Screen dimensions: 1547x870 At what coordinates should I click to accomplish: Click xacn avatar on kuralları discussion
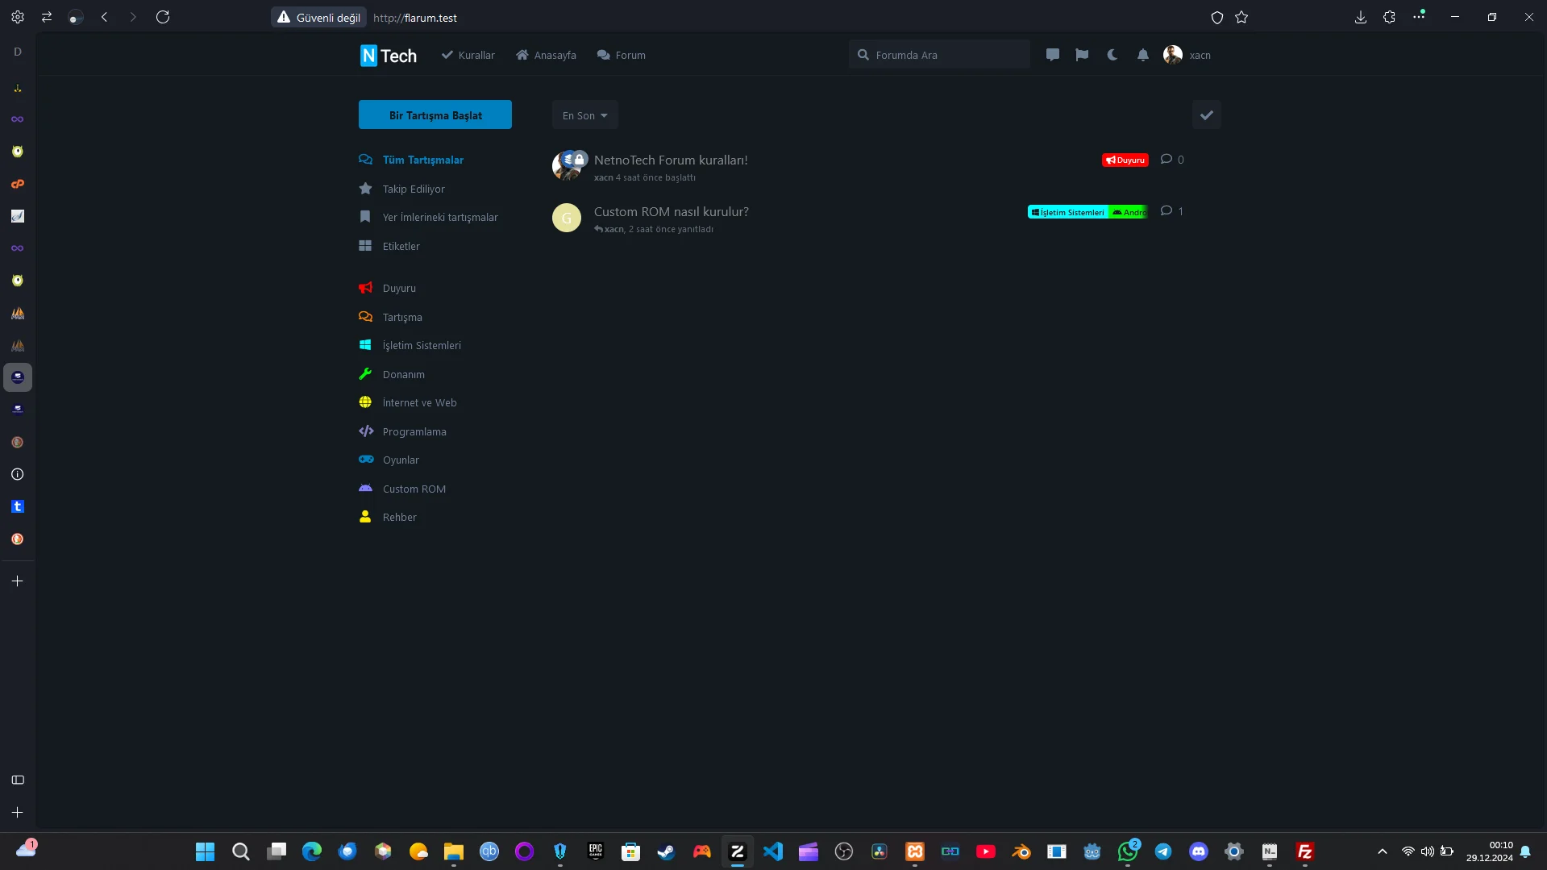tap(563, 167)
